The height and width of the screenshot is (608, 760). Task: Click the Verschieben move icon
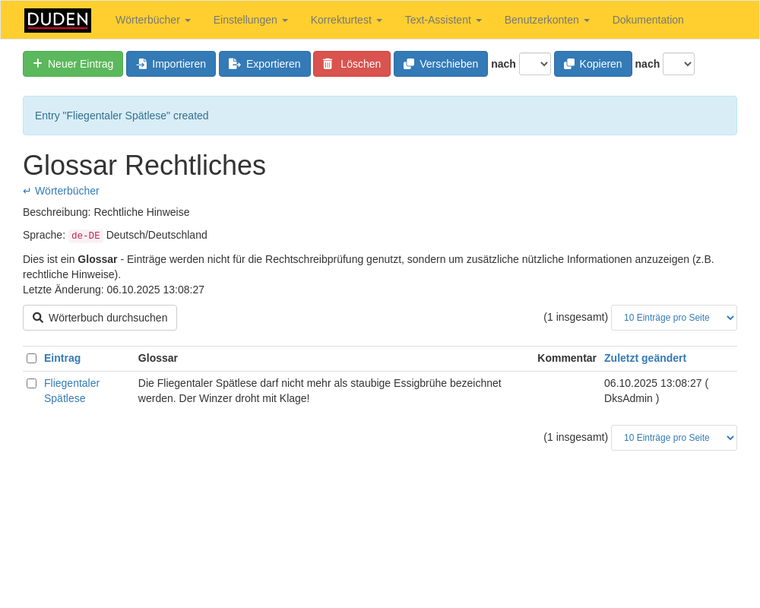pyautogui.click(x=409, y=64)
